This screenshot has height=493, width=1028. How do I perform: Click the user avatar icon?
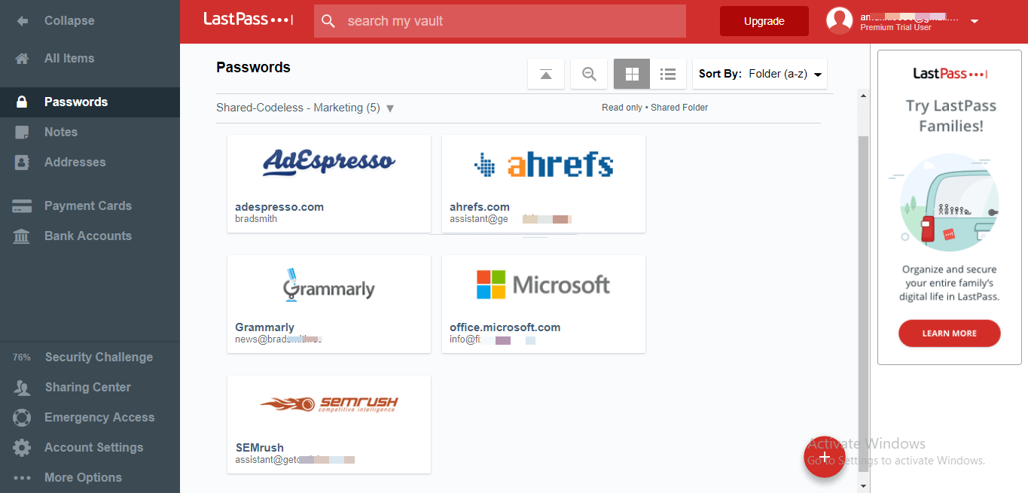pyautogui.click(x=840, y=21)
